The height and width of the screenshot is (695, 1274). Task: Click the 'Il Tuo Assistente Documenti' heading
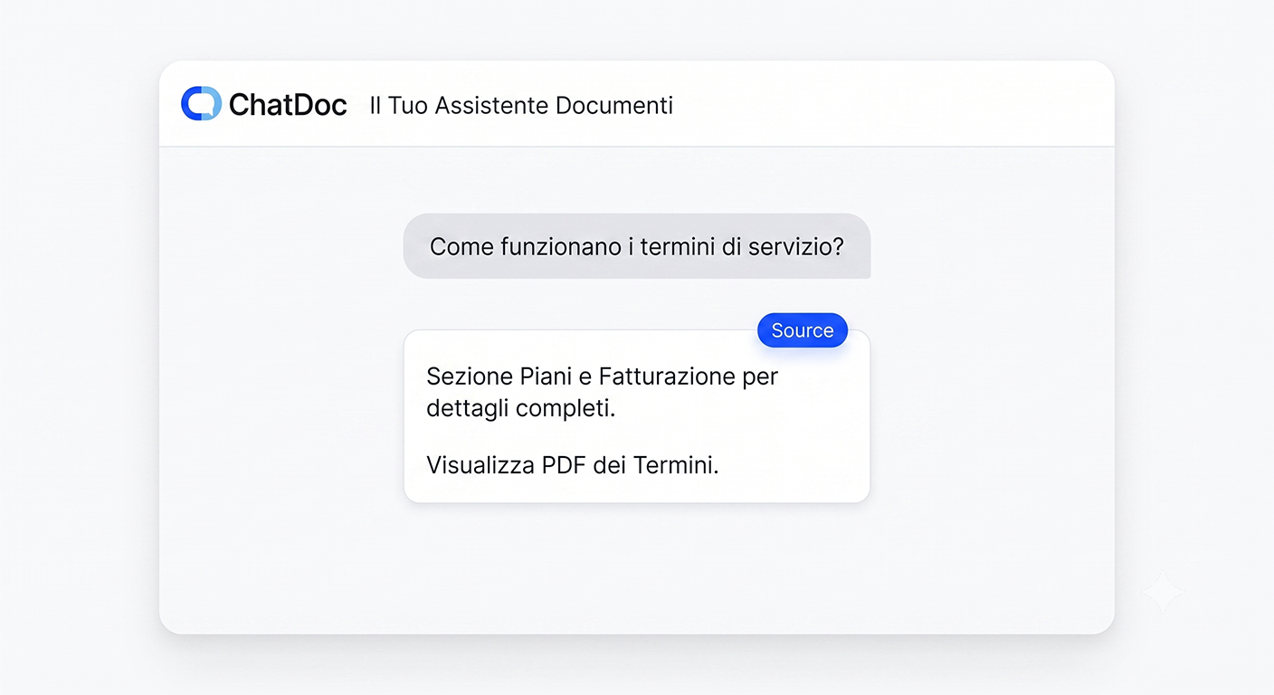pos(521,106)
